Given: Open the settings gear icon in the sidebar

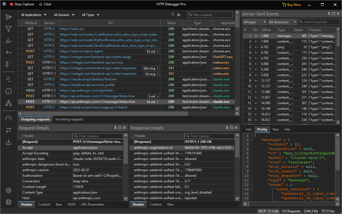Looking at the screenshot, I should click(8, 190).
